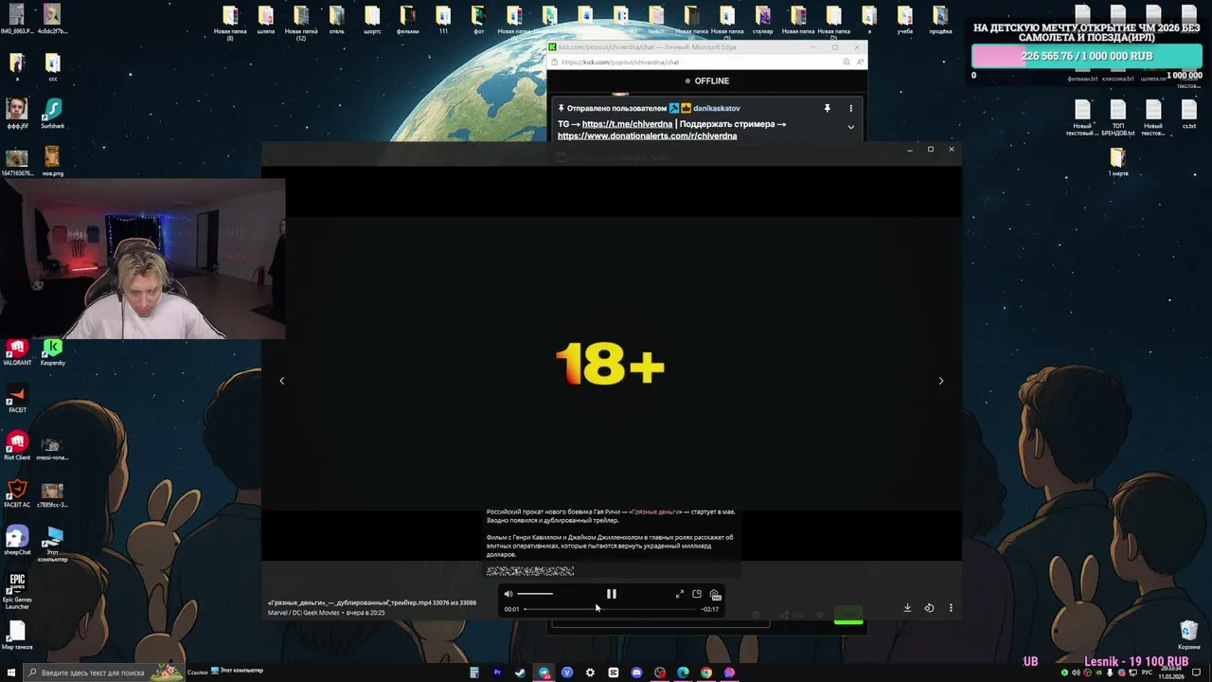Viewport: 1212px width, 682px height.
Task: Open Steam from taskbar
Action: pyautogui.click(x=520, y=673)
